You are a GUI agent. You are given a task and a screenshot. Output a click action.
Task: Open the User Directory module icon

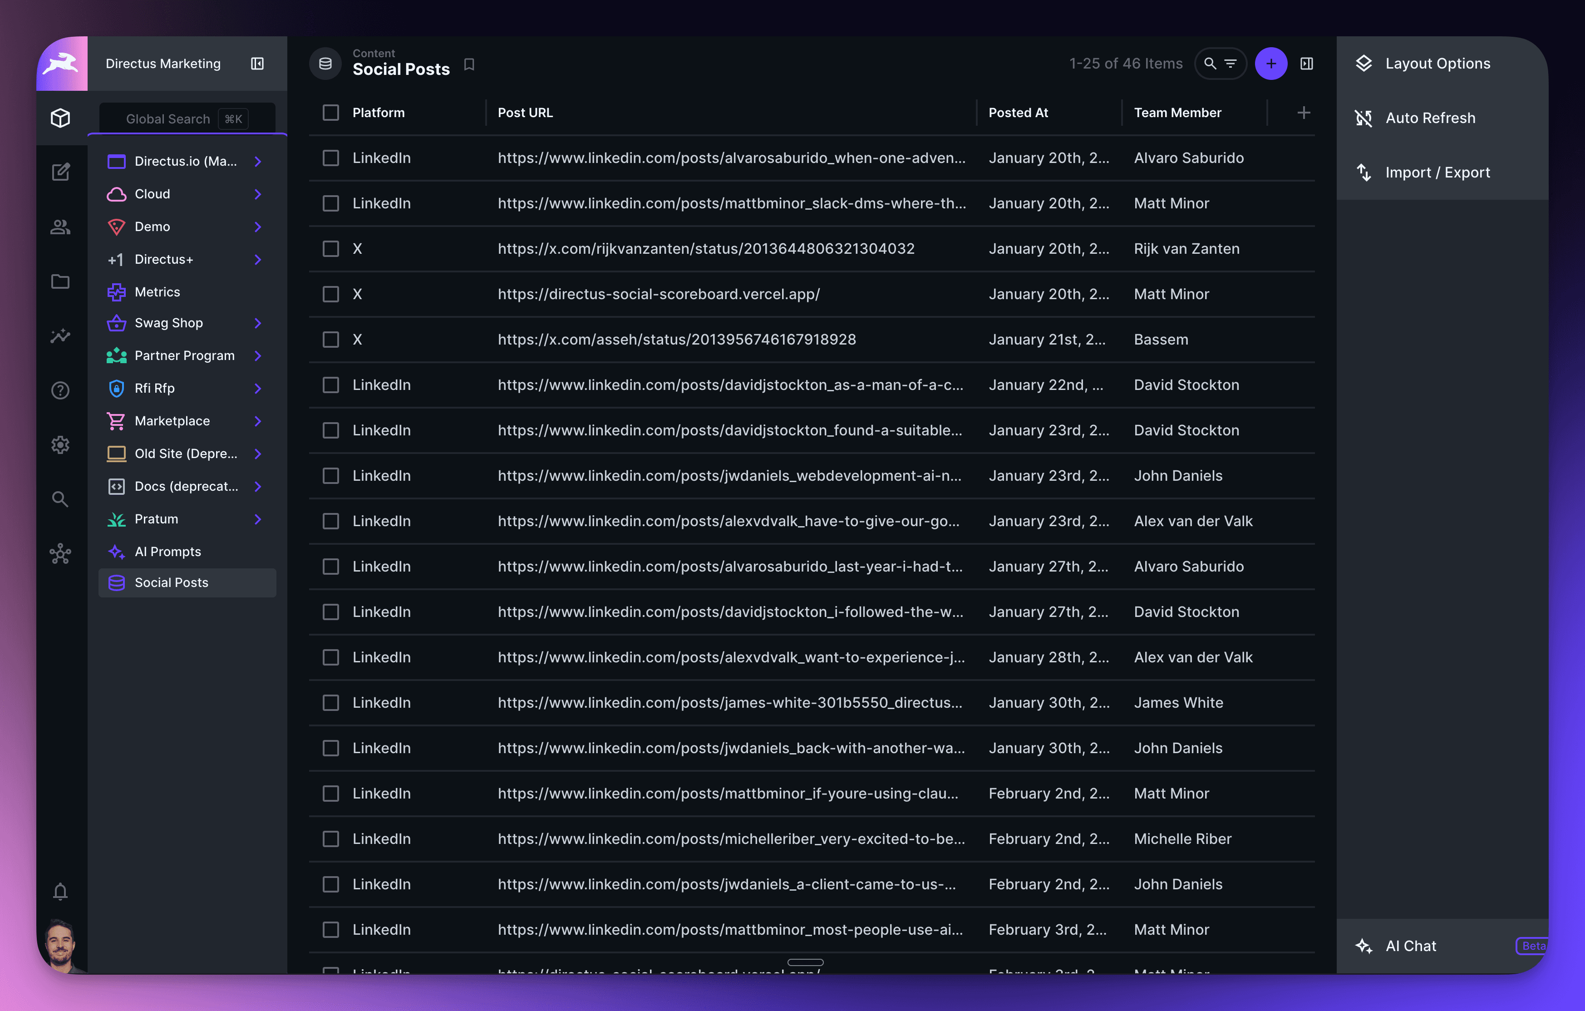60,227
